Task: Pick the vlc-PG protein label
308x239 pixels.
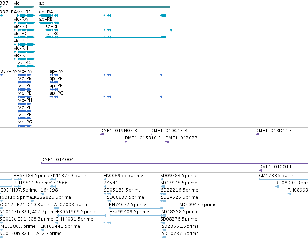Action: pos(25,122)
